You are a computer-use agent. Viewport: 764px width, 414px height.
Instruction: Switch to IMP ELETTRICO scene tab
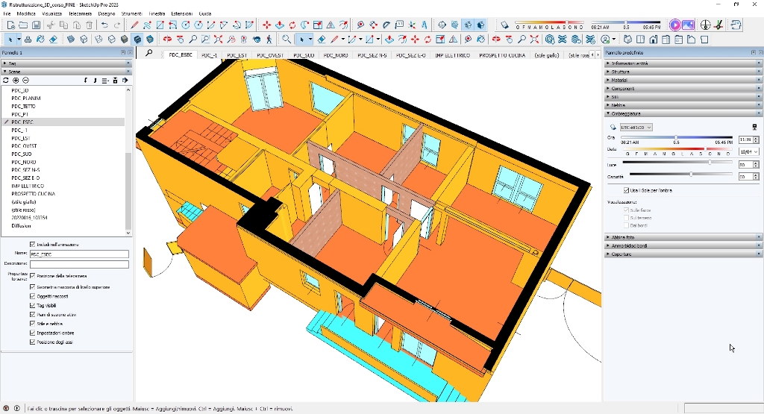point(452,55)
